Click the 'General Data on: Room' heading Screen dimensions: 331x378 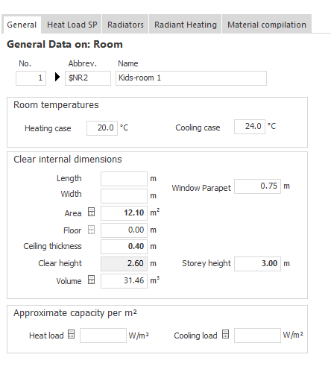[65, 45]
